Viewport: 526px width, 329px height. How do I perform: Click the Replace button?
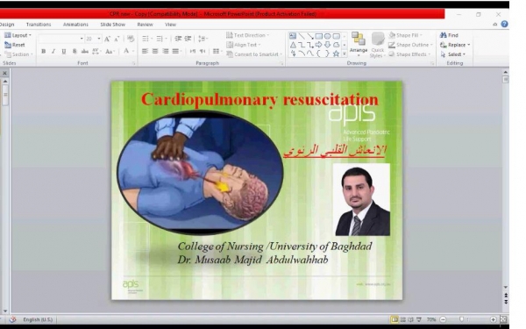tap(455, 45)
